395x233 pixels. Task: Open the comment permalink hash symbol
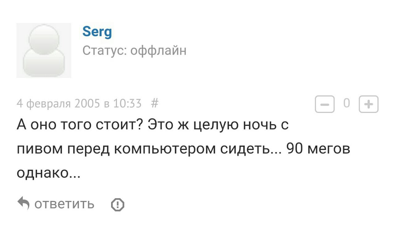(155, 103)
